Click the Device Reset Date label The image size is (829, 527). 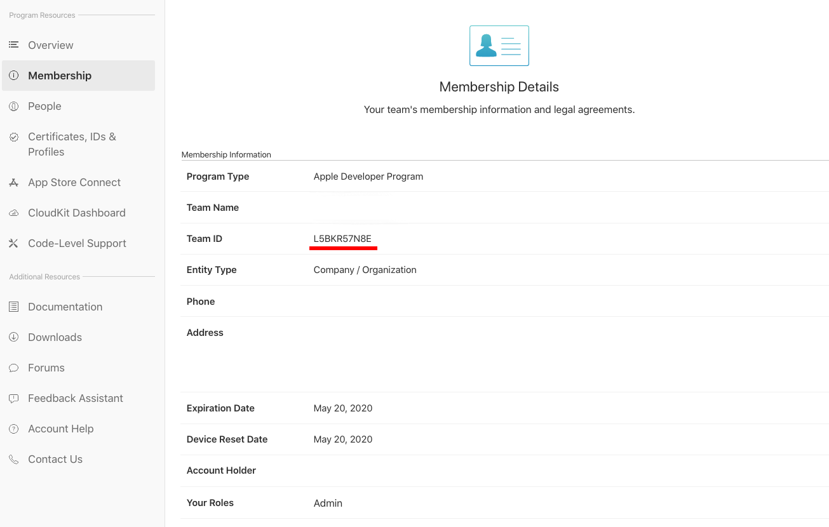(227, 439)
